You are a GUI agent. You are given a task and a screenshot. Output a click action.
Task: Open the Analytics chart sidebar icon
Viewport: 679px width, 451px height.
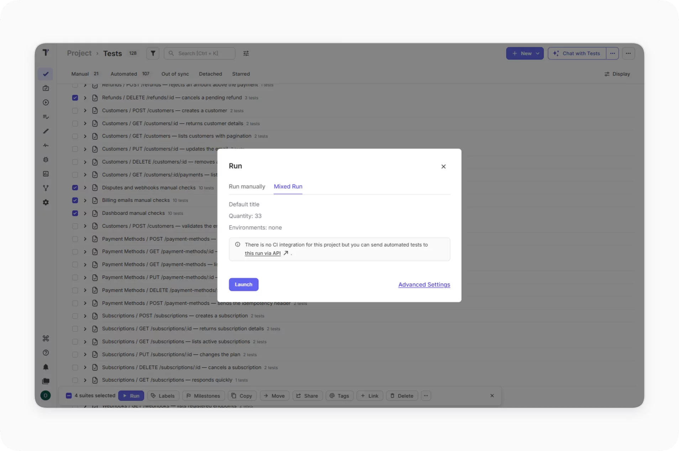46,174
